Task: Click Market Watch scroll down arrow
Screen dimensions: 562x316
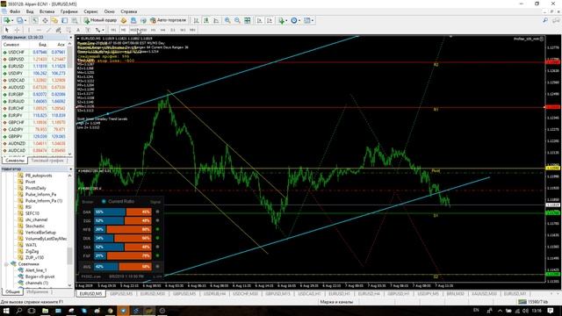Action: click(69, 154)
